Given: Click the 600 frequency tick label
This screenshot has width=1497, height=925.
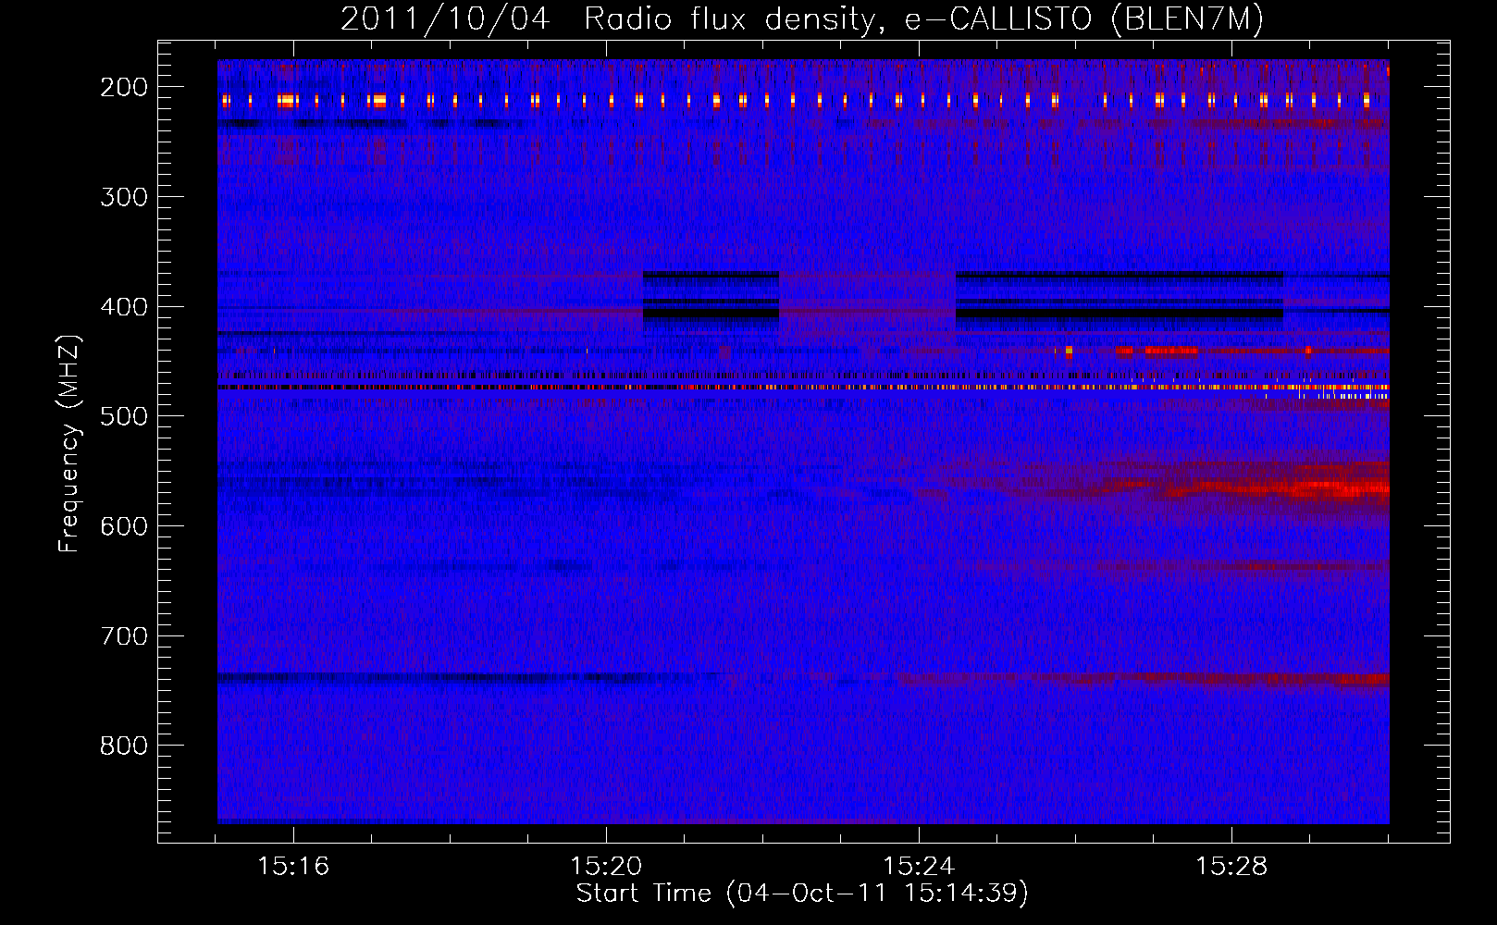Looking at the screenshot, I should 124,525.
